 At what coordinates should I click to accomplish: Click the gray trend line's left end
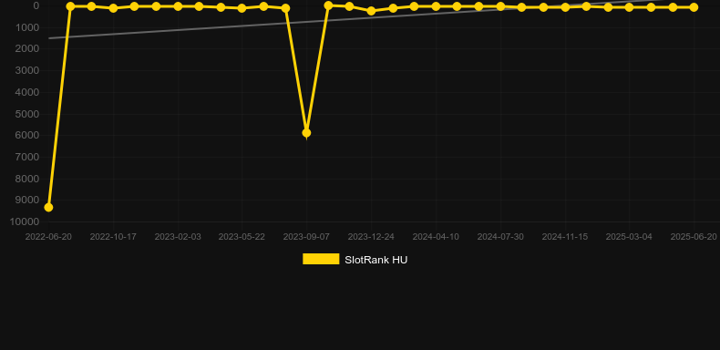(49, 38)
